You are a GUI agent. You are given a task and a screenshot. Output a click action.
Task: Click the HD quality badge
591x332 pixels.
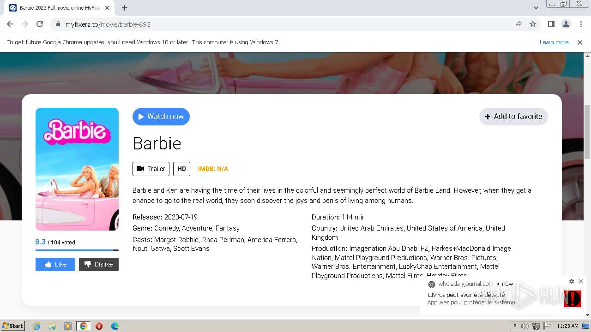tap(181, 169)
